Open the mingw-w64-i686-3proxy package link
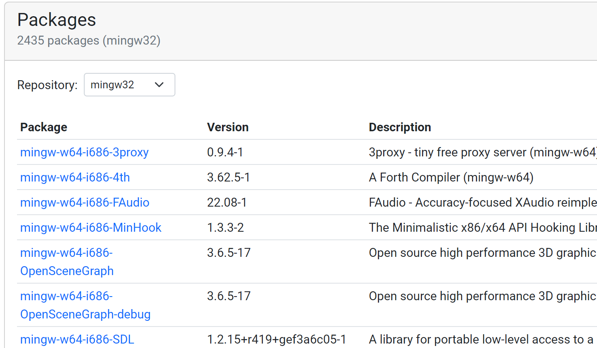The image size is (597, 348). pos(84,152)
